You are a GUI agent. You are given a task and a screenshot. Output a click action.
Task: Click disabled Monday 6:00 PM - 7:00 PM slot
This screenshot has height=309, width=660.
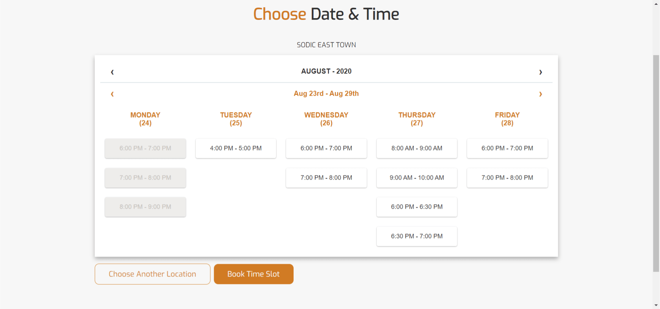(x=145, y=148)
